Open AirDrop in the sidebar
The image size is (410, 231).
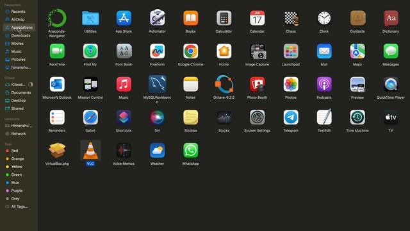click(19, 19)
